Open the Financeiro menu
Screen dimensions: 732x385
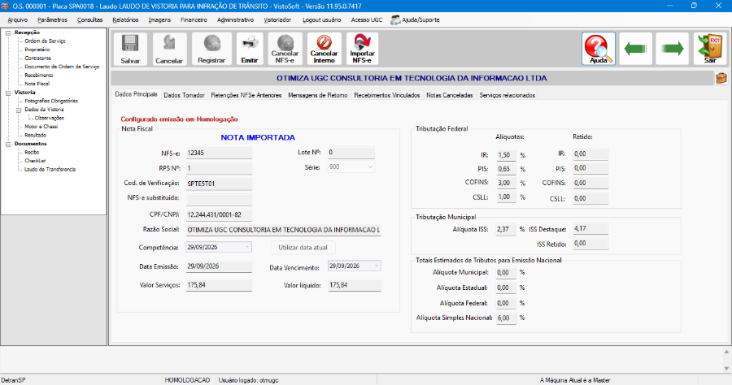coord(194,20)
